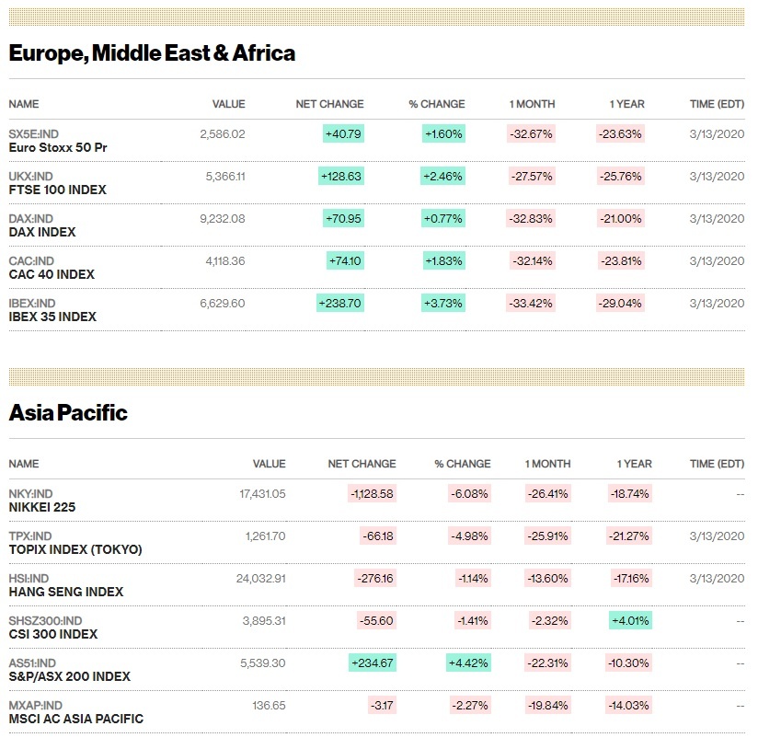This screenshot has height=749, width=758.
Task: Click the Europe, Middle East & Africa heading
Action: coord(152,53)
